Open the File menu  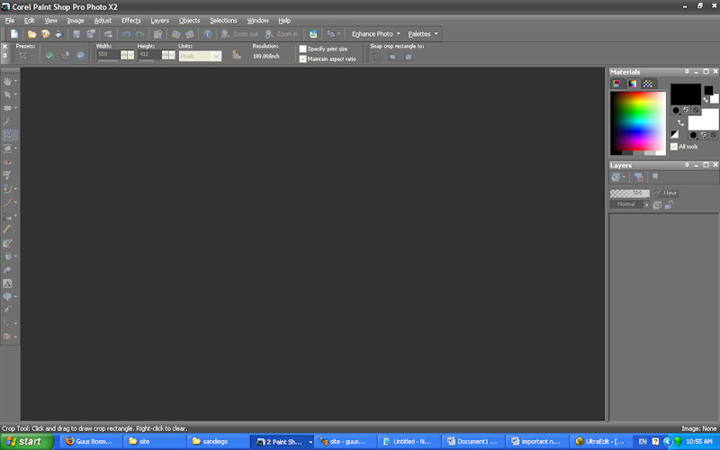click(10, 21)
